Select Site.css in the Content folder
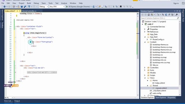 155,65
